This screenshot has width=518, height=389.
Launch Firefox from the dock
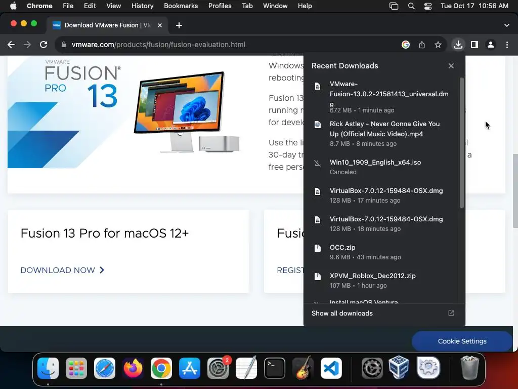pyautogui.click(x=133, y=368)
